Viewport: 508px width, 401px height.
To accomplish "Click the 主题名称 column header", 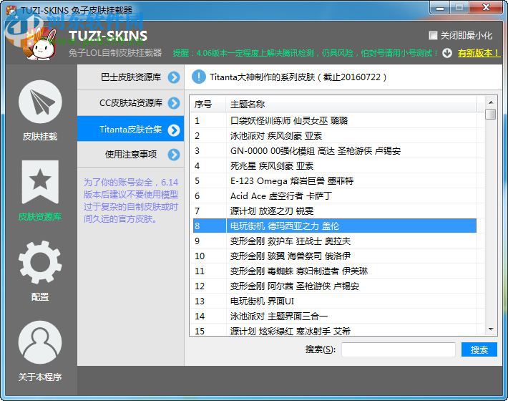I will pyautogui.click(x=351, y=105).
